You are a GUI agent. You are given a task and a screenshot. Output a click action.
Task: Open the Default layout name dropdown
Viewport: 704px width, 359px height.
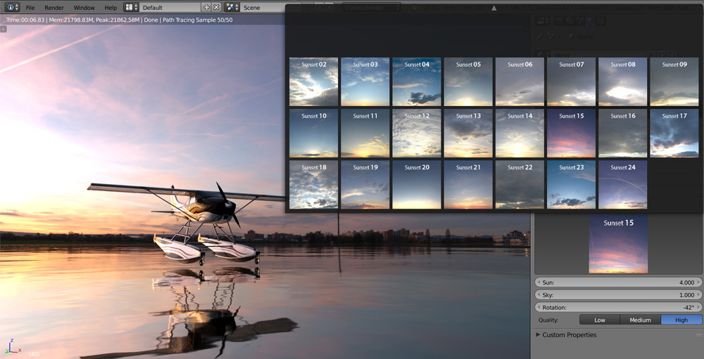pos(170,7)
